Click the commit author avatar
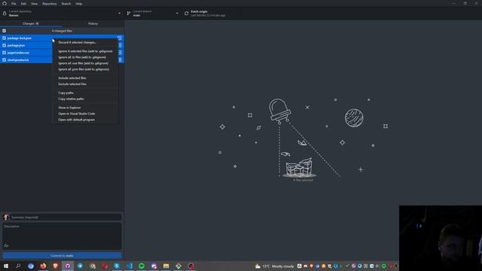The image size is (482, 271). 6,218
